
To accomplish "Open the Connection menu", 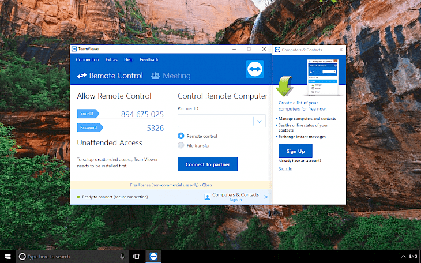I will 87,59.
